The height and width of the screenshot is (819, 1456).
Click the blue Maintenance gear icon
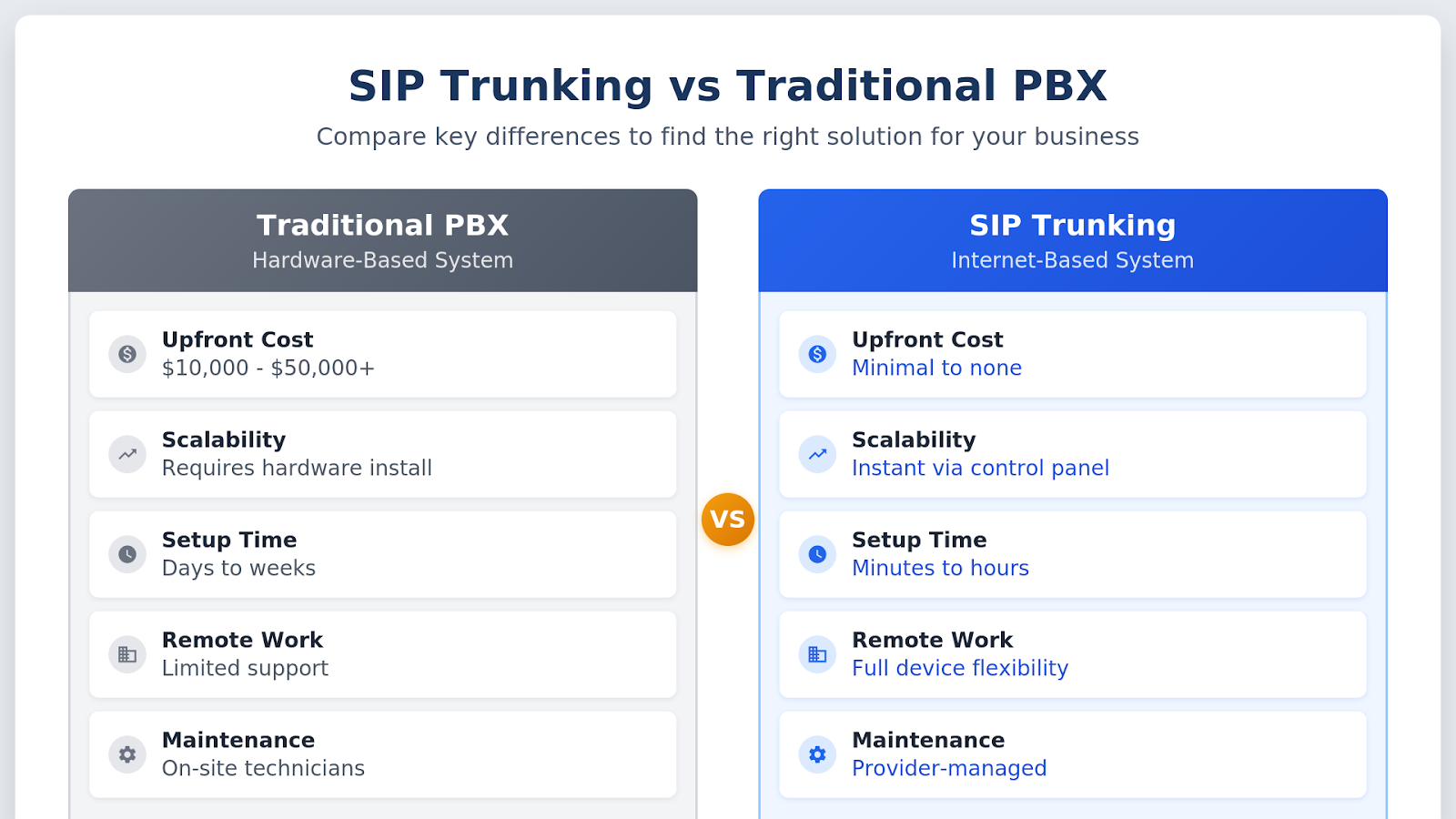[x=817, y=754]
